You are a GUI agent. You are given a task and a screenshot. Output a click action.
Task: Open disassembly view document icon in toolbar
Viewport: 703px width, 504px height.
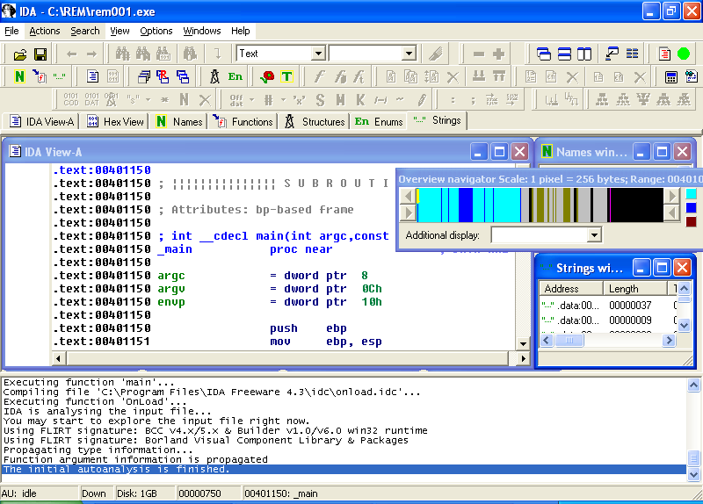tap(92, 76)
